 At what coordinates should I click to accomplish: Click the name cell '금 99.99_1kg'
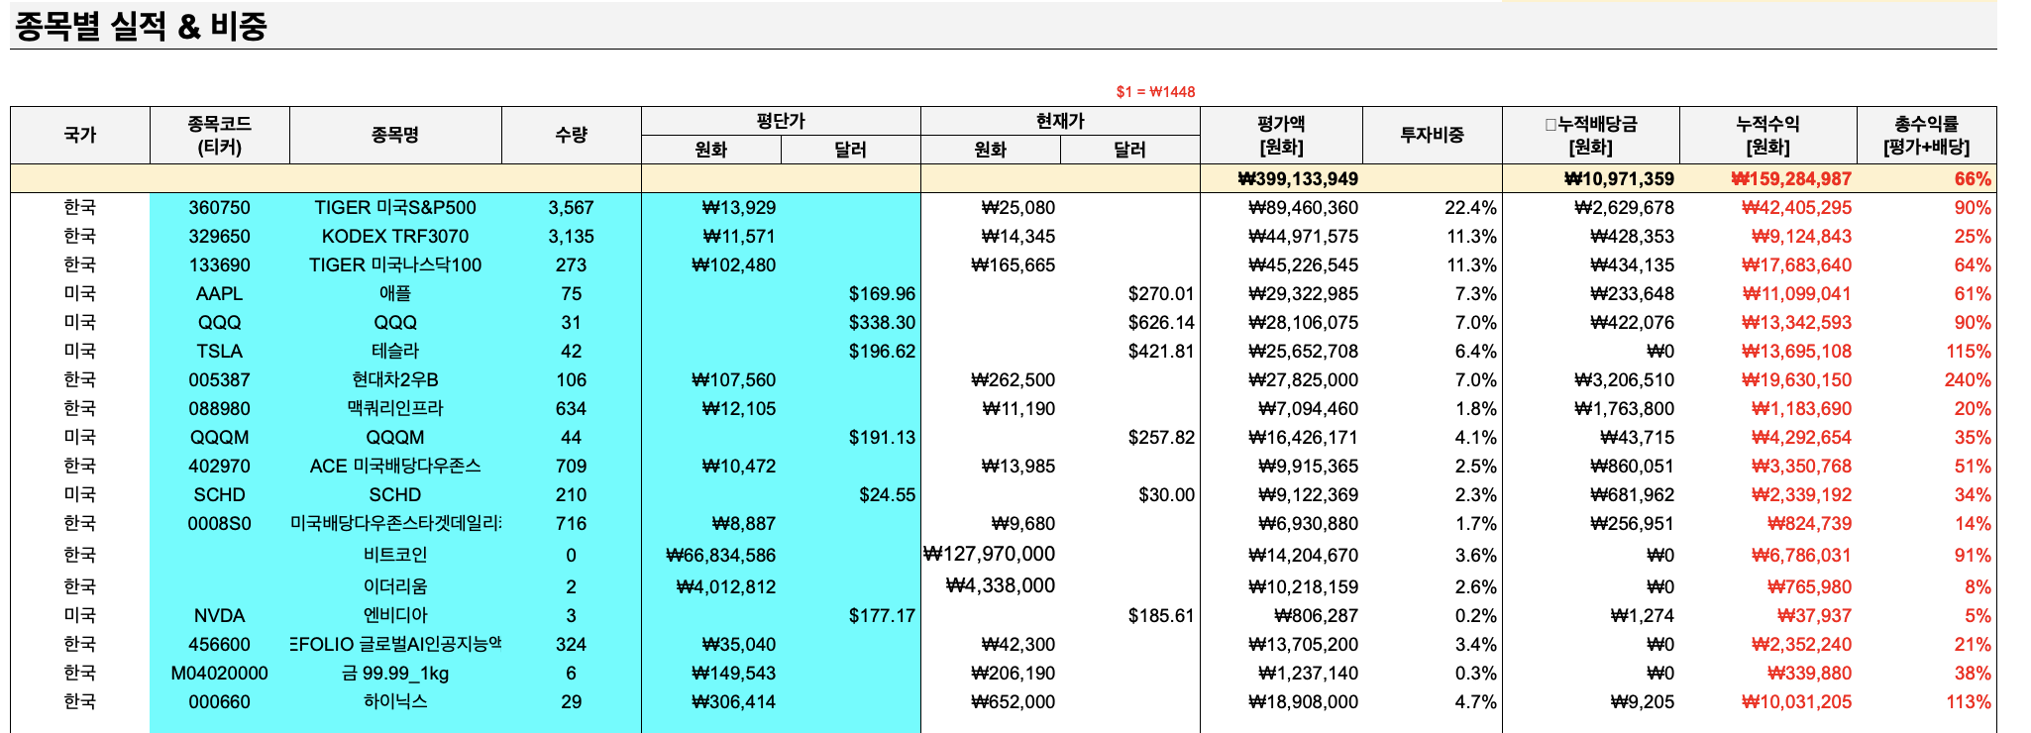395,674
